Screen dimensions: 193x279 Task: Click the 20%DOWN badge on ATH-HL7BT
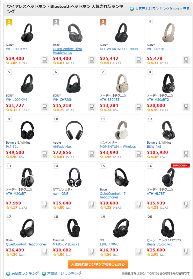pos(180,165)
